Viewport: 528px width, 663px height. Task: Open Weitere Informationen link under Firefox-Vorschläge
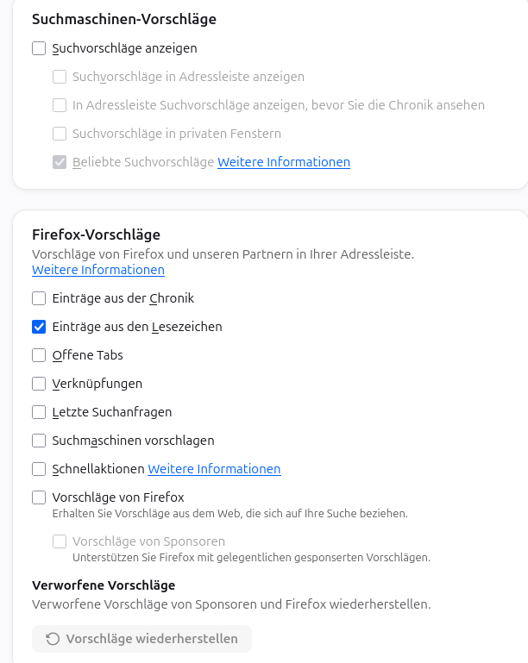(x=98, y=270)
